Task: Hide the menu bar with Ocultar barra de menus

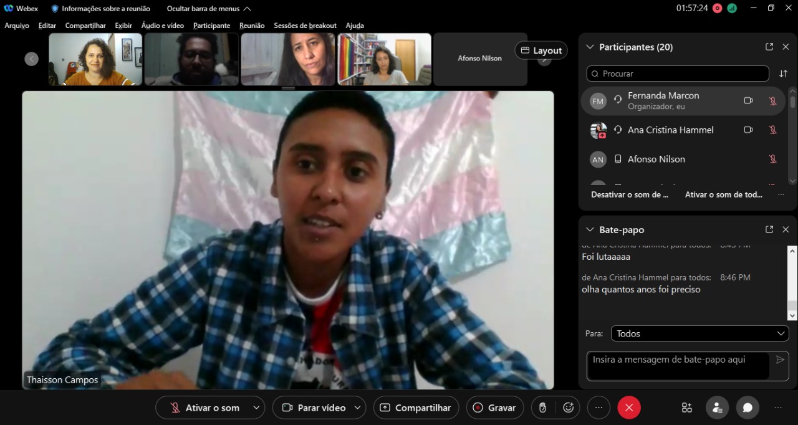Action: tap(209, 9)
